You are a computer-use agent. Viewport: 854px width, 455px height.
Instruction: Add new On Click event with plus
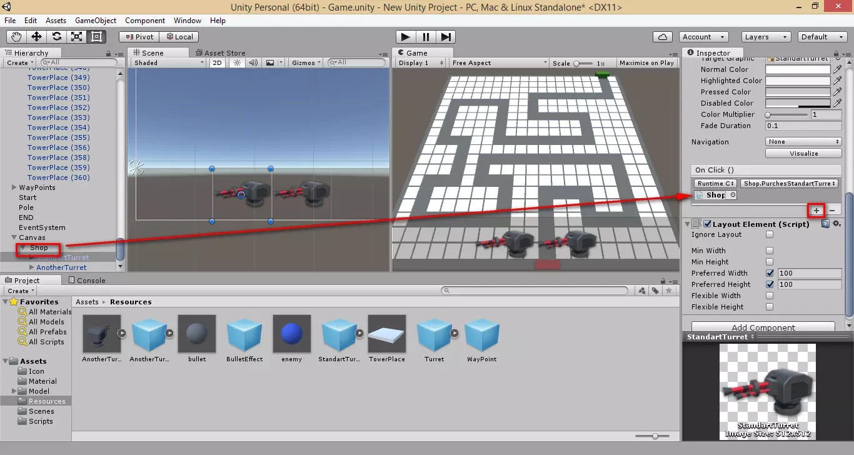point(816,211)
